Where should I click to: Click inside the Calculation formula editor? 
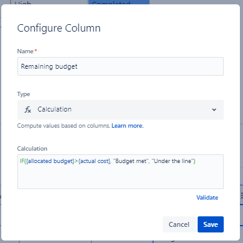pyautogui.click(x=121, y=172)
